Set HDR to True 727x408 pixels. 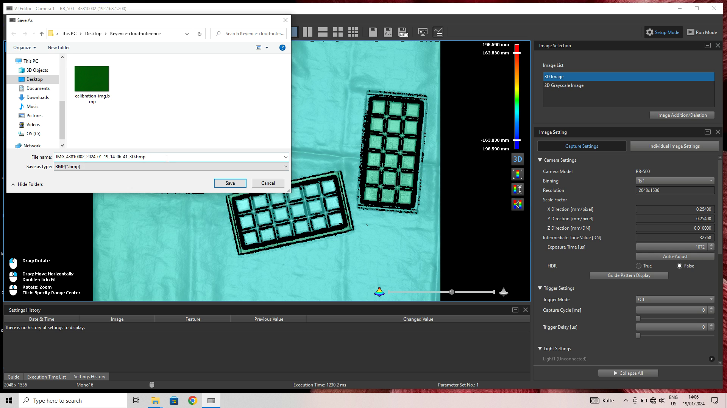pos(639,266)
